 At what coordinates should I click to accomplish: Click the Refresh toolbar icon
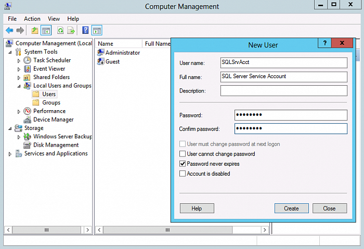(60, 30)
